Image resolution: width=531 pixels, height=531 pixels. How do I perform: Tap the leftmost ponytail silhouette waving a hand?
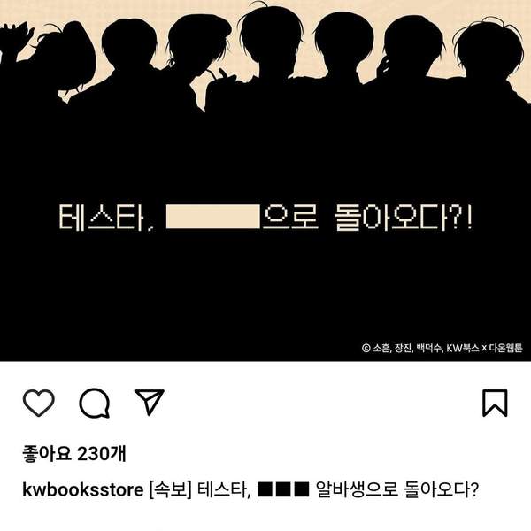pos(50,65)
